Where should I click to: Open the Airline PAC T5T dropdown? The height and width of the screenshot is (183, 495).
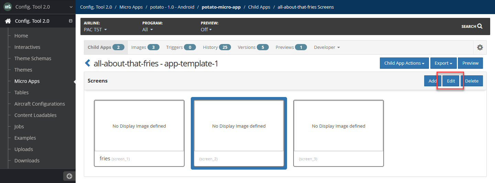click(96, 30)
